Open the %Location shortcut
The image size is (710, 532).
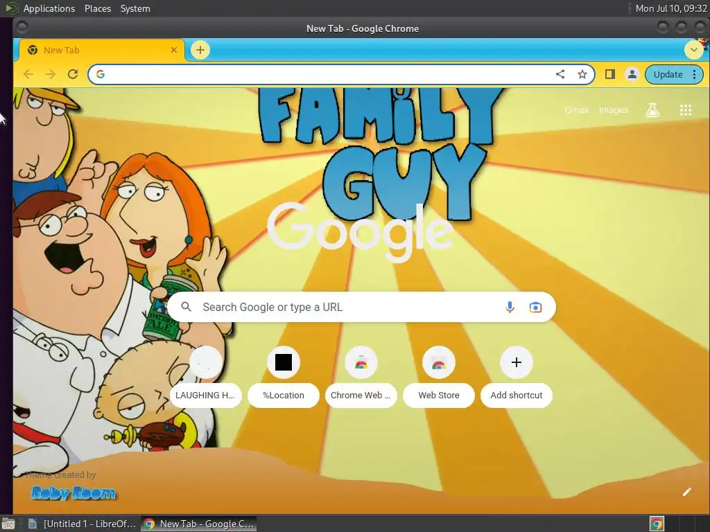click(x=284, y=376)
